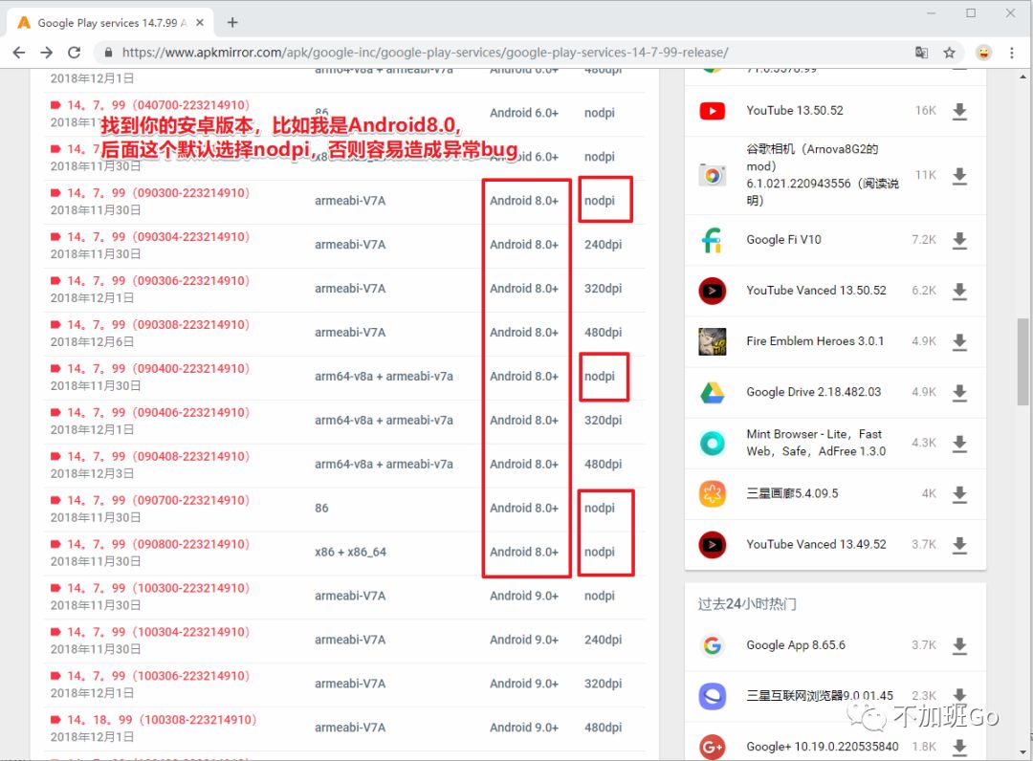
Task: Open the Google+ app icon
Action: pos(713,747)
